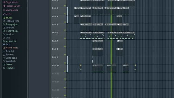Click the Channel presets icon

pyautogui.click(x=4, y=6)
